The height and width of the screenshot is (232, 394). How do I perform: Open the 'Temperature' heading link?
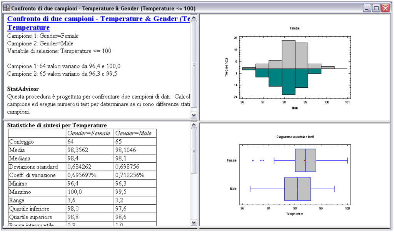click(x=28, y=27)
